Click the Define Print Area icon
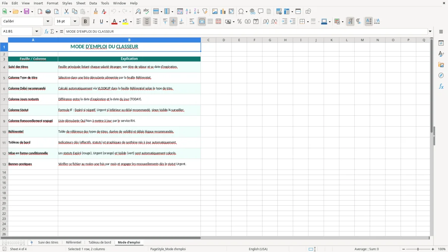 click(279, 12)
